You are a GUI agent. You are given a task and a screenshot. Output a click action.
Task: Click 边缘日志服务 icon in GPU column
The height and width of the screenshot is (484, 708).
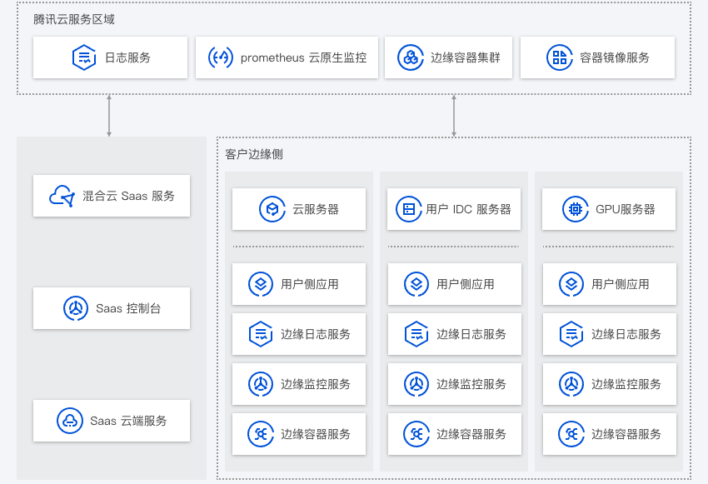[x=571, y=334]
